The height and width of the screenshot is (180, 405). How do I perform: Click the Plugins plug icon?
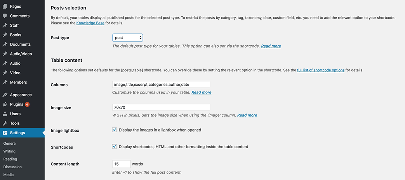pyautogui.click(x=5, y=104)
